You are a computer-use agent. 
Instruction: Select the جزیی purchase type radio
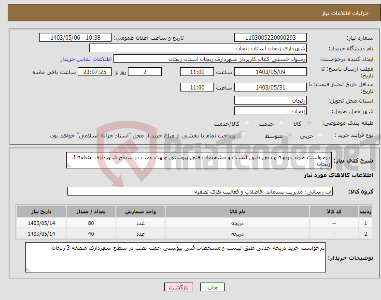(x=321, y=135)
